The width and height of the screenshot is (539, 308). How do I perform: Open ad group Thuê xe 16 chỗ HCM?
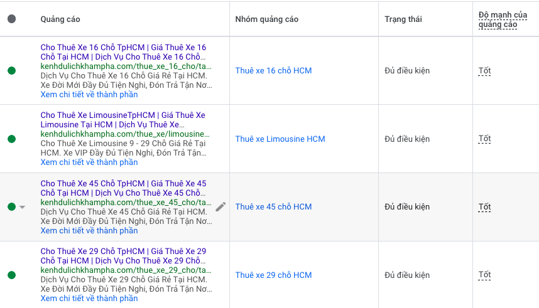point(273,71)
